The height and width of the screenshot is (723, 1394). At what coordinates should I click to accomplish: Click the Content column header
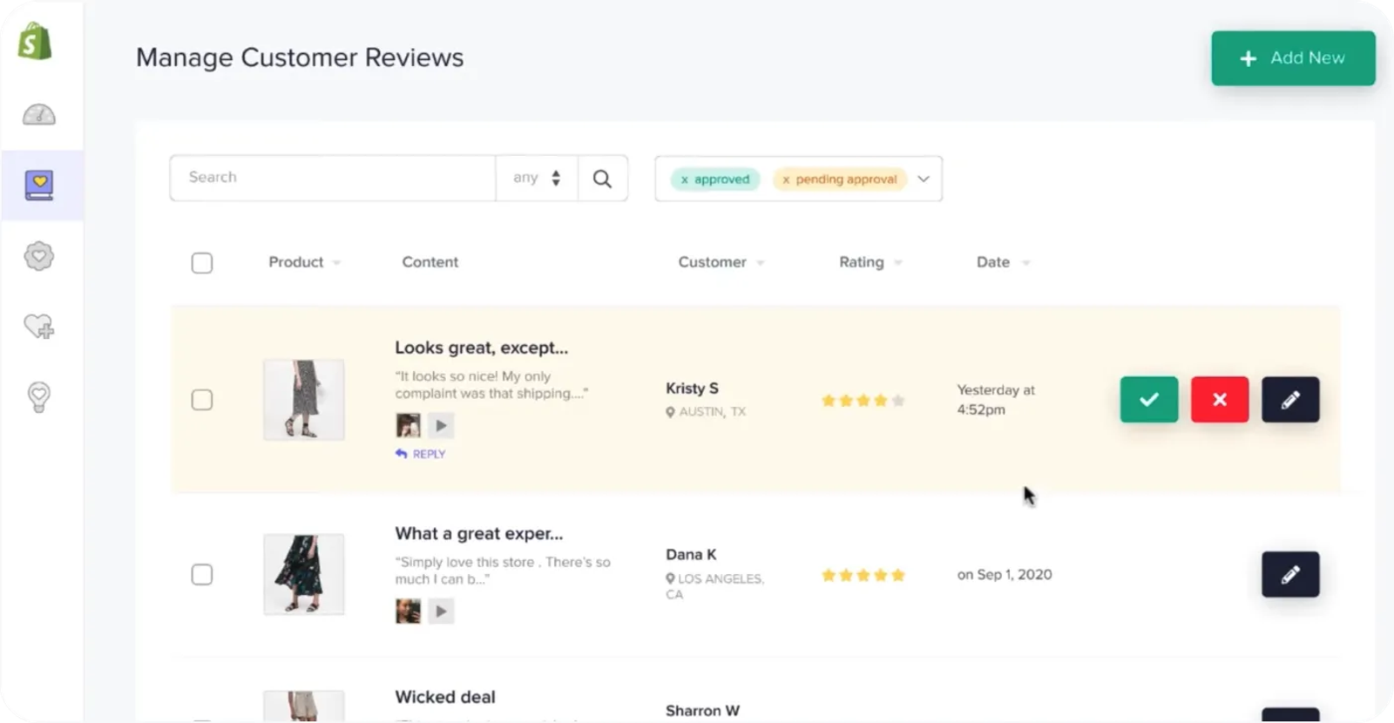tap(430, 262)
